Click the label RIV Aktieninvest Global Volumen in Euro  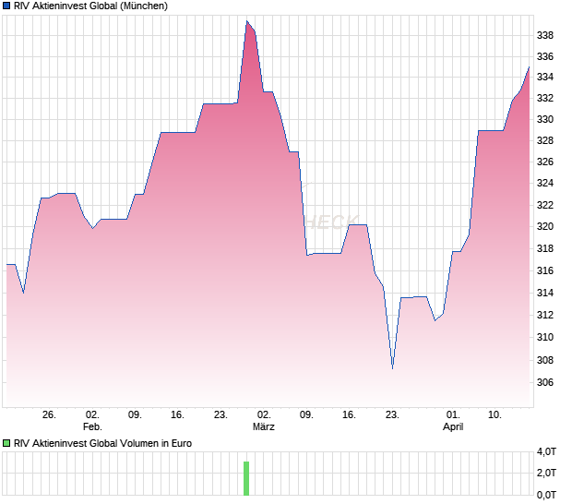[x=102, y=444]
